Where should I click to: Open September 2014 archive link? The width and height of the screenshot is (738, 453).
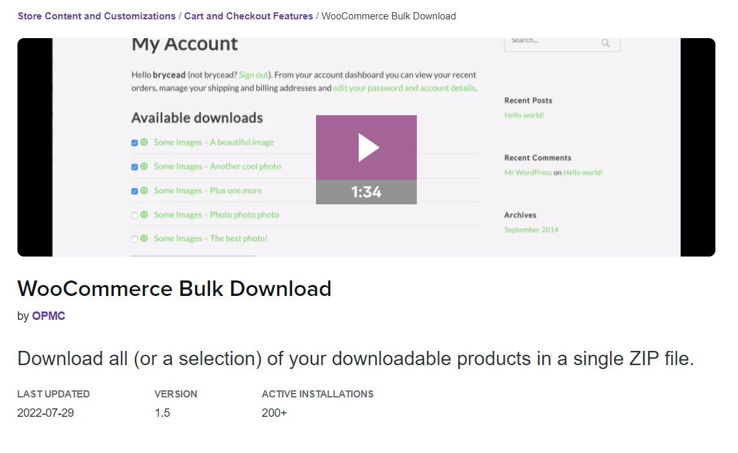(x=531, y=230)
